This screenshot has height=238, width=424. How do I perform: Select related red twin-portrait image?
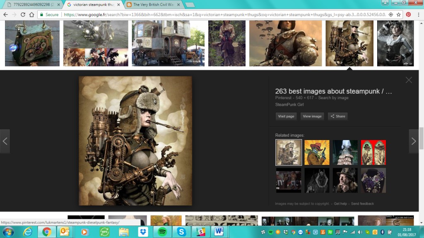coord(373,152)
